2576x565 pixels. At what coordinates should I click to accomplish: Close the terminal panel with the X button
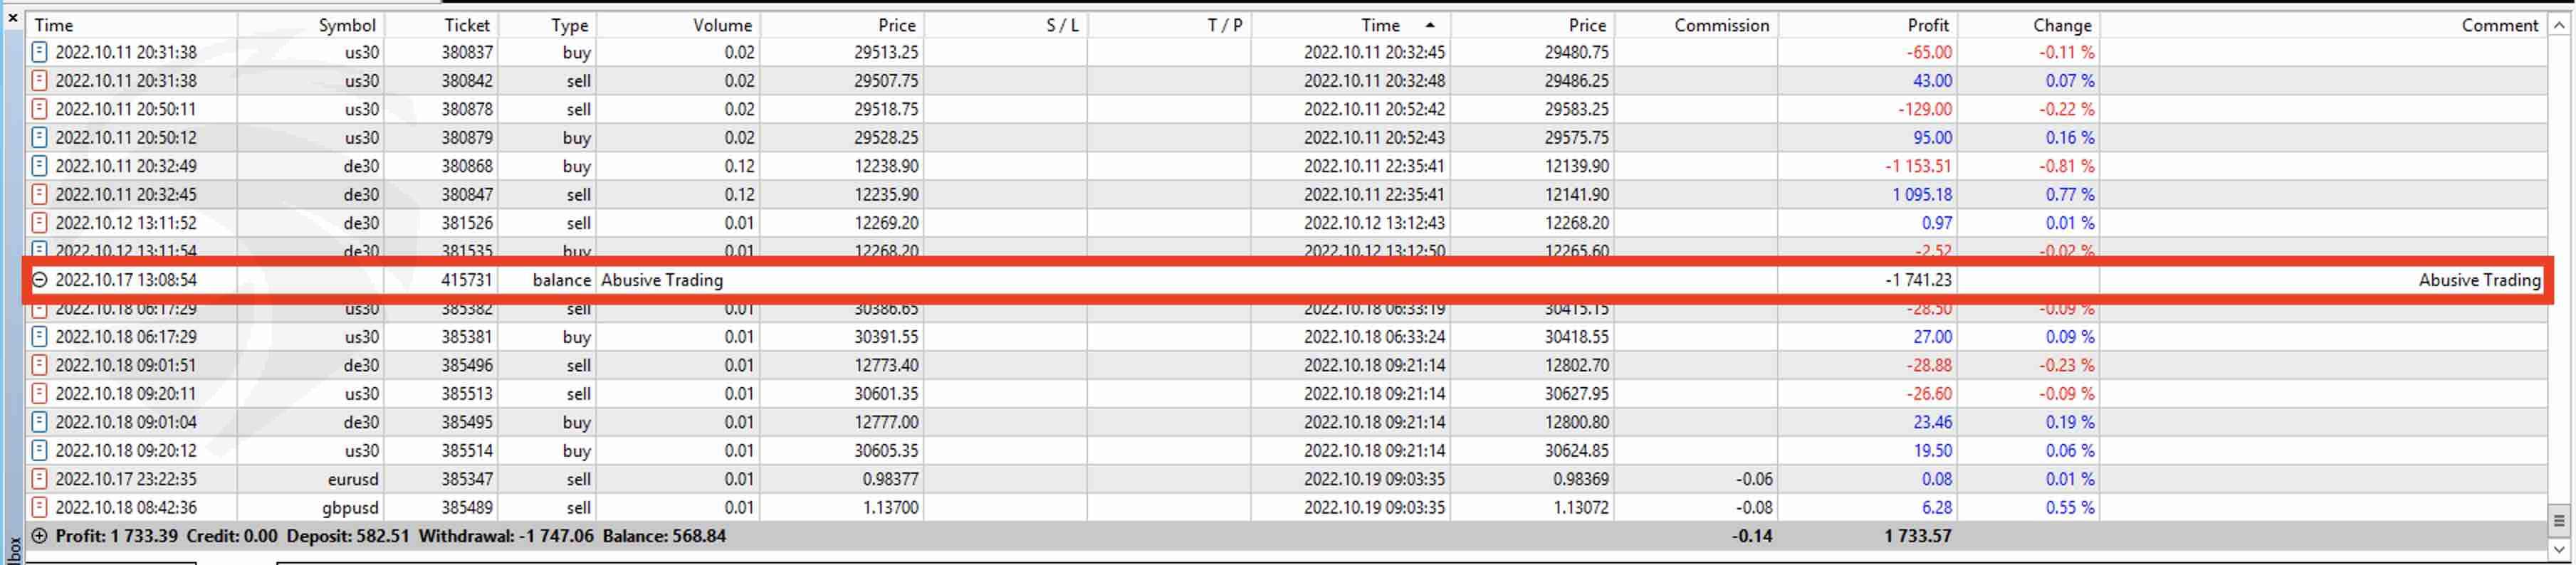[12, 17]
